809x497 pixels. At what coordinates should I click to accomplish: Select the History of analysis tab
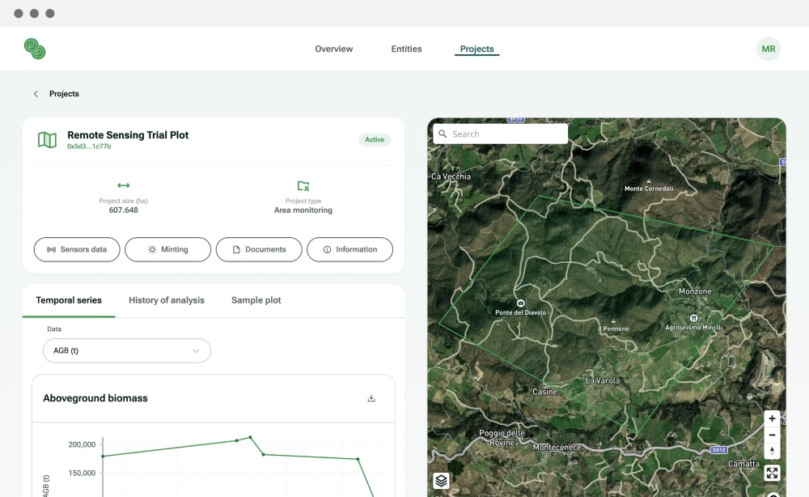[x=166, y=300]
